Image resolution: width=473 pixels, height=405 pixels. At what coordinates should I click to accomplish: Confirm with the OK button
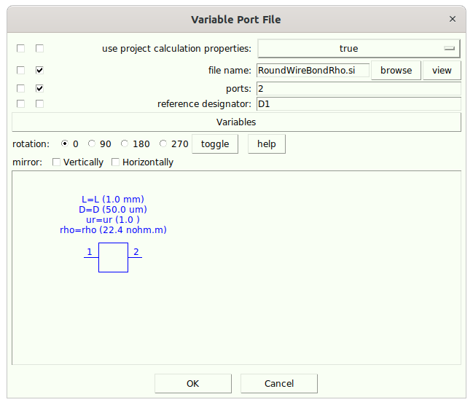[193, 384]
